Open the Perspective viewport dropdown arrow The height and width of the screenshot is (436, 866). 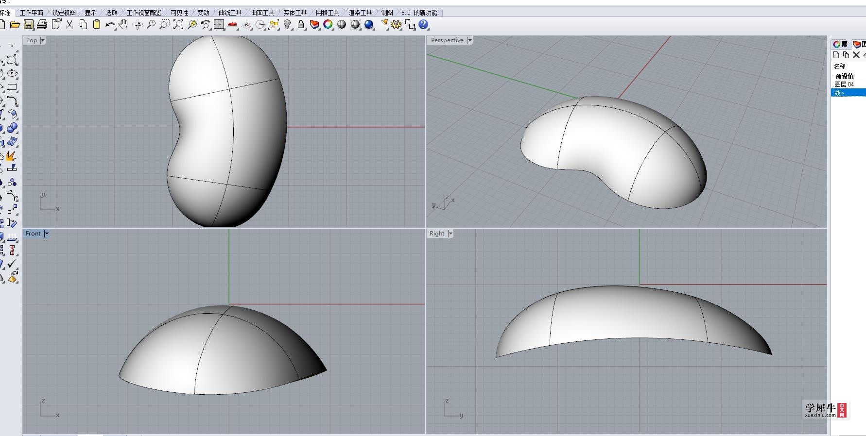pos(470,40)
